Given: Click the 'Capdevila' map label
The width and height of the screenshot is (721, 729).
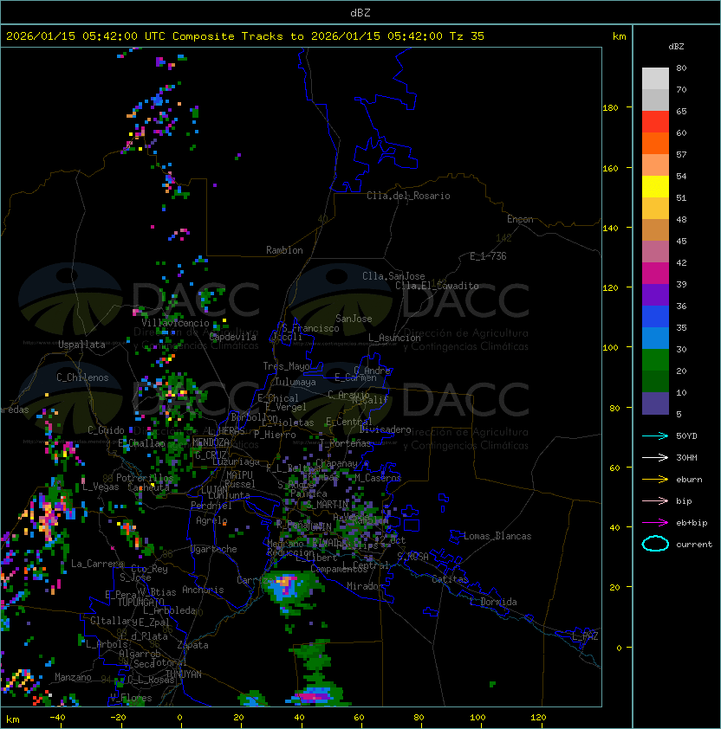Looking at the screenshot, I should 233,337.
